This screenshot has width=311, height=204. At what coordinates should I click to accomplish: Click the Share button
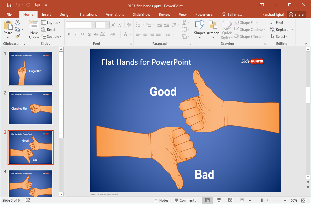point(296,15)
